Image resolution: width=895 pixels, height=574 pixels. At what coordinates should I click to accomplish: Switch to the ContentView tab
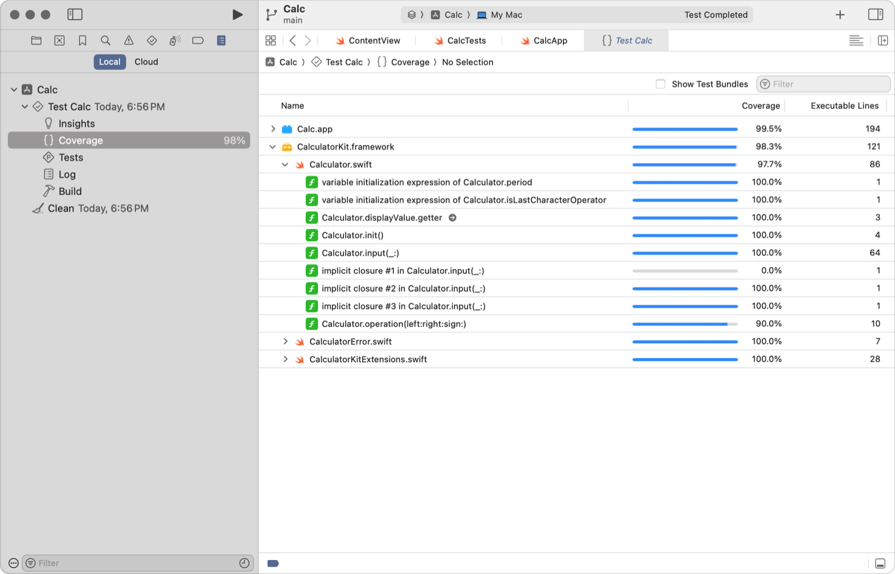pos(373,40)
